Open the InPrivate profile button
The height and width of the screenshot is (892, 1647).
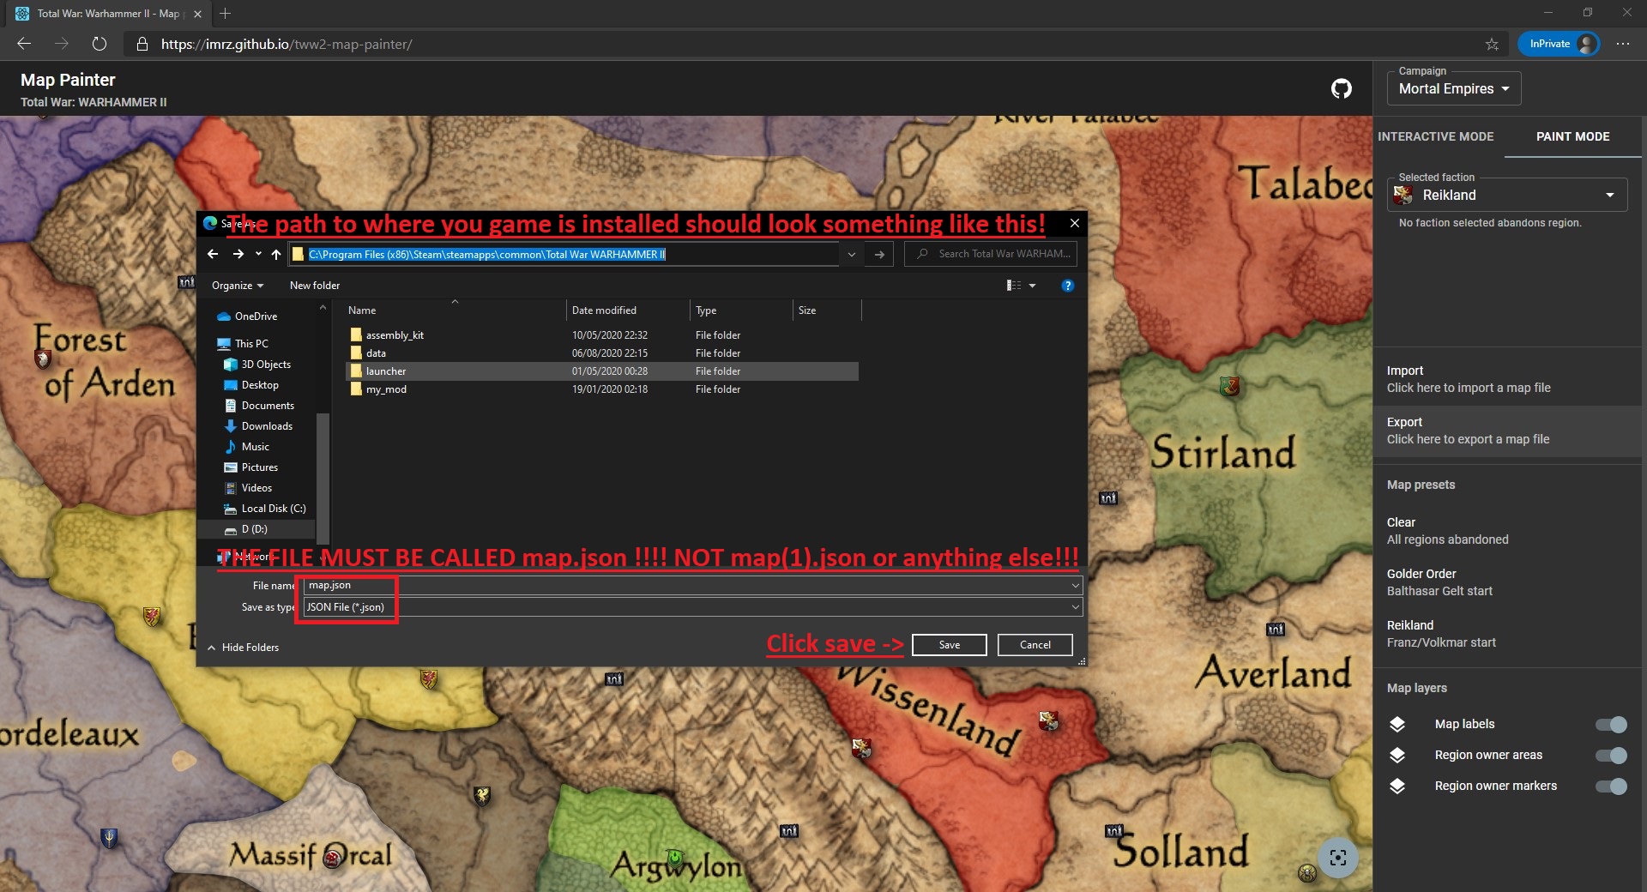tap(1560, 44)
